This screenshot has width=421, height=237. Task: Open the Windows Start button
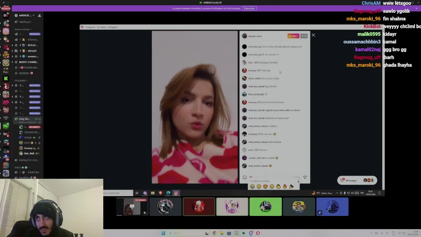pos(163,233)
